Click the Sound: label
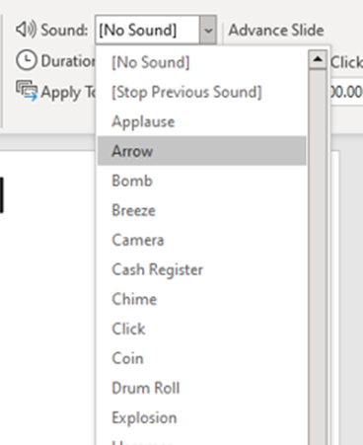Viewport: 363px width, 445px height. point(64,30)
